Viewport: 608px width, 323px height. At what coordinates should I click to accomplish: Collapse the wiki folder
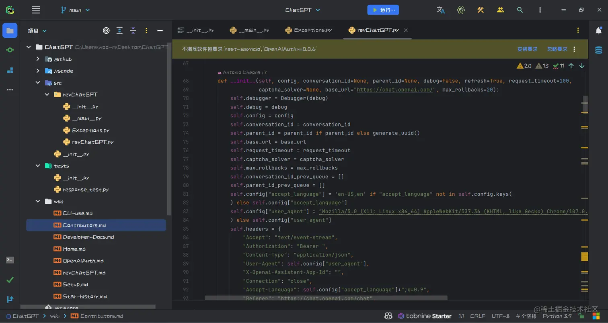tap(38, 201)
